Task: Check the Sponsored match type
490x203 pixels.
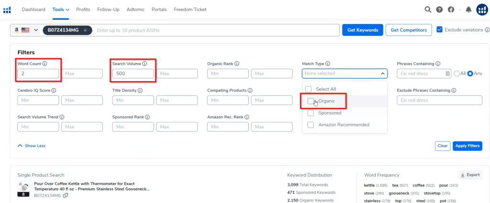Action: coord(311,113)
